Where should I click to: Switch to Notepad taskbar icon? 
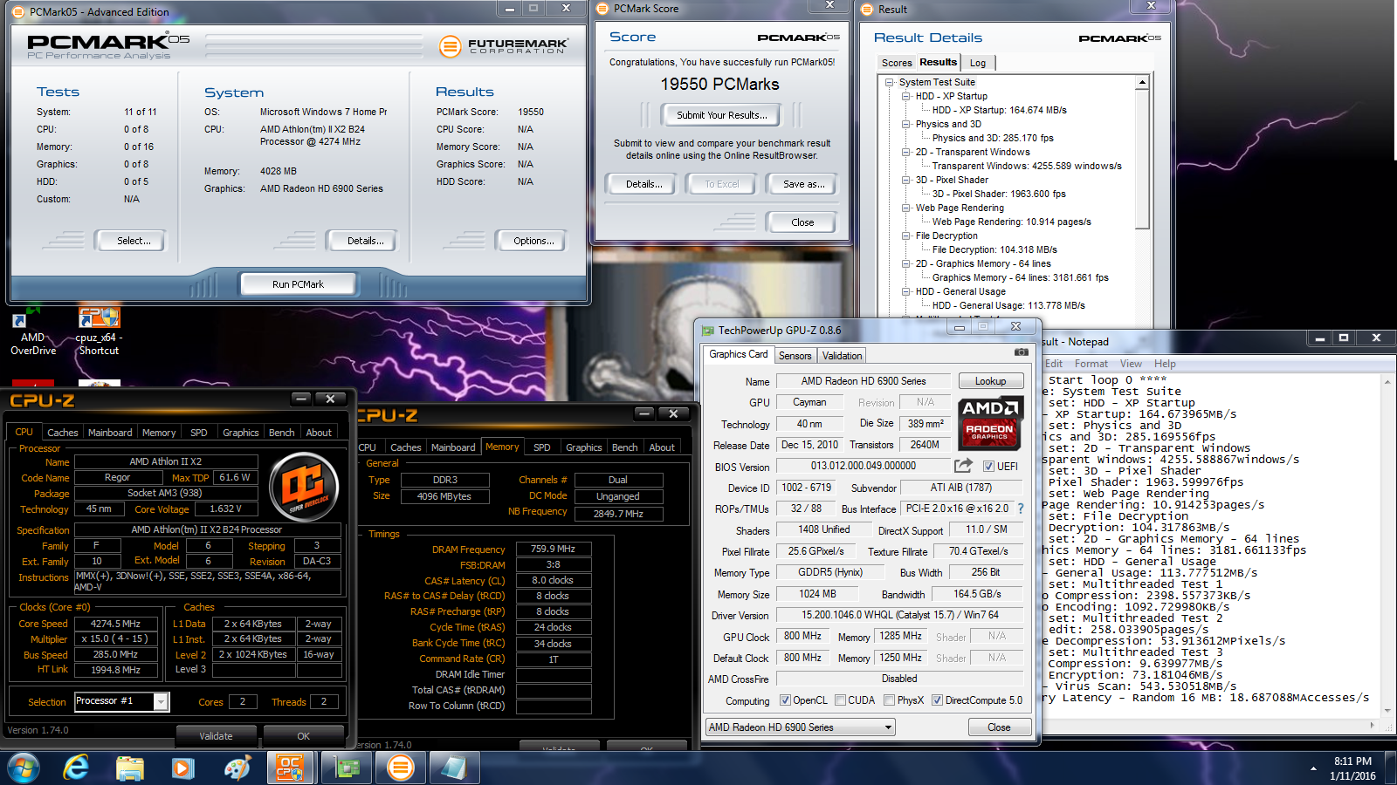point(454,768)
